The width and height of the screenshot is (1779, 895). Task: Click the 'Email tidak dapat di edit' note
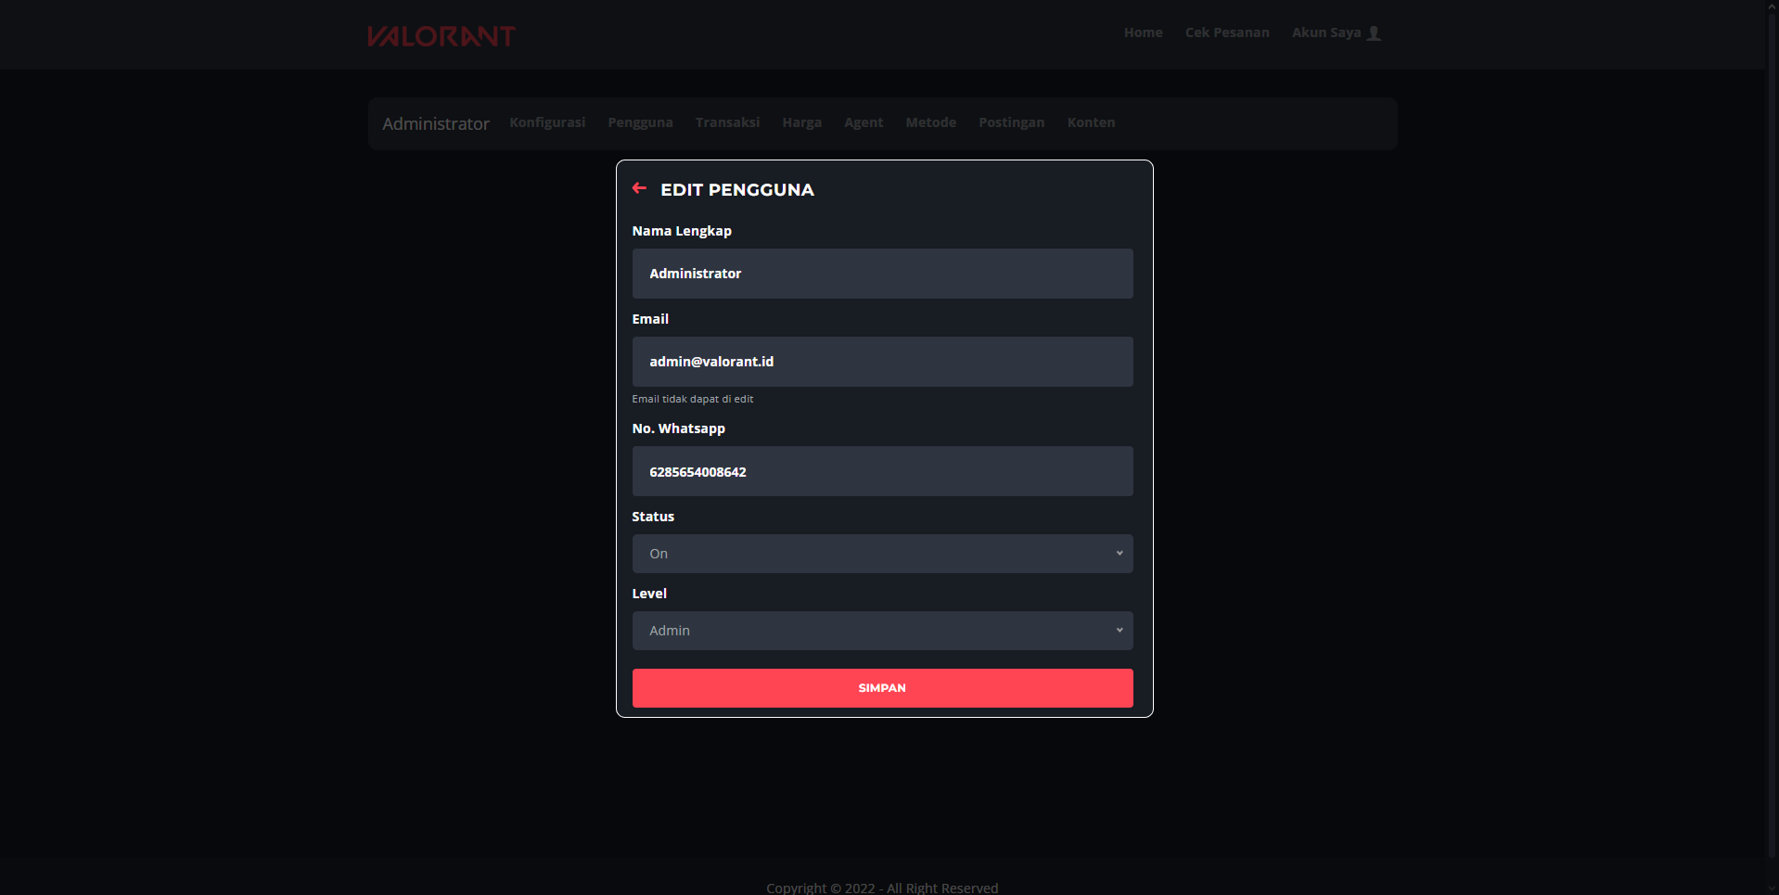coord(692,399)
